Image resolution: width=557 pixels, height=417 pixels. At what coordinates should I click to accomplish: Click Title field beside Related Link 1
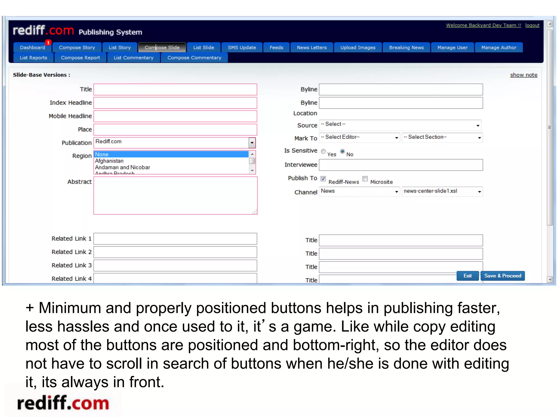[x=401, y=240]
